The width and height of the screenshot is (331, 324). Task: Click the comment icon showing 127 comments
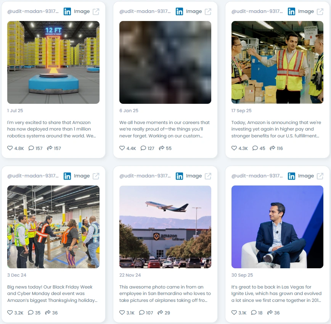tap(143, 148)
